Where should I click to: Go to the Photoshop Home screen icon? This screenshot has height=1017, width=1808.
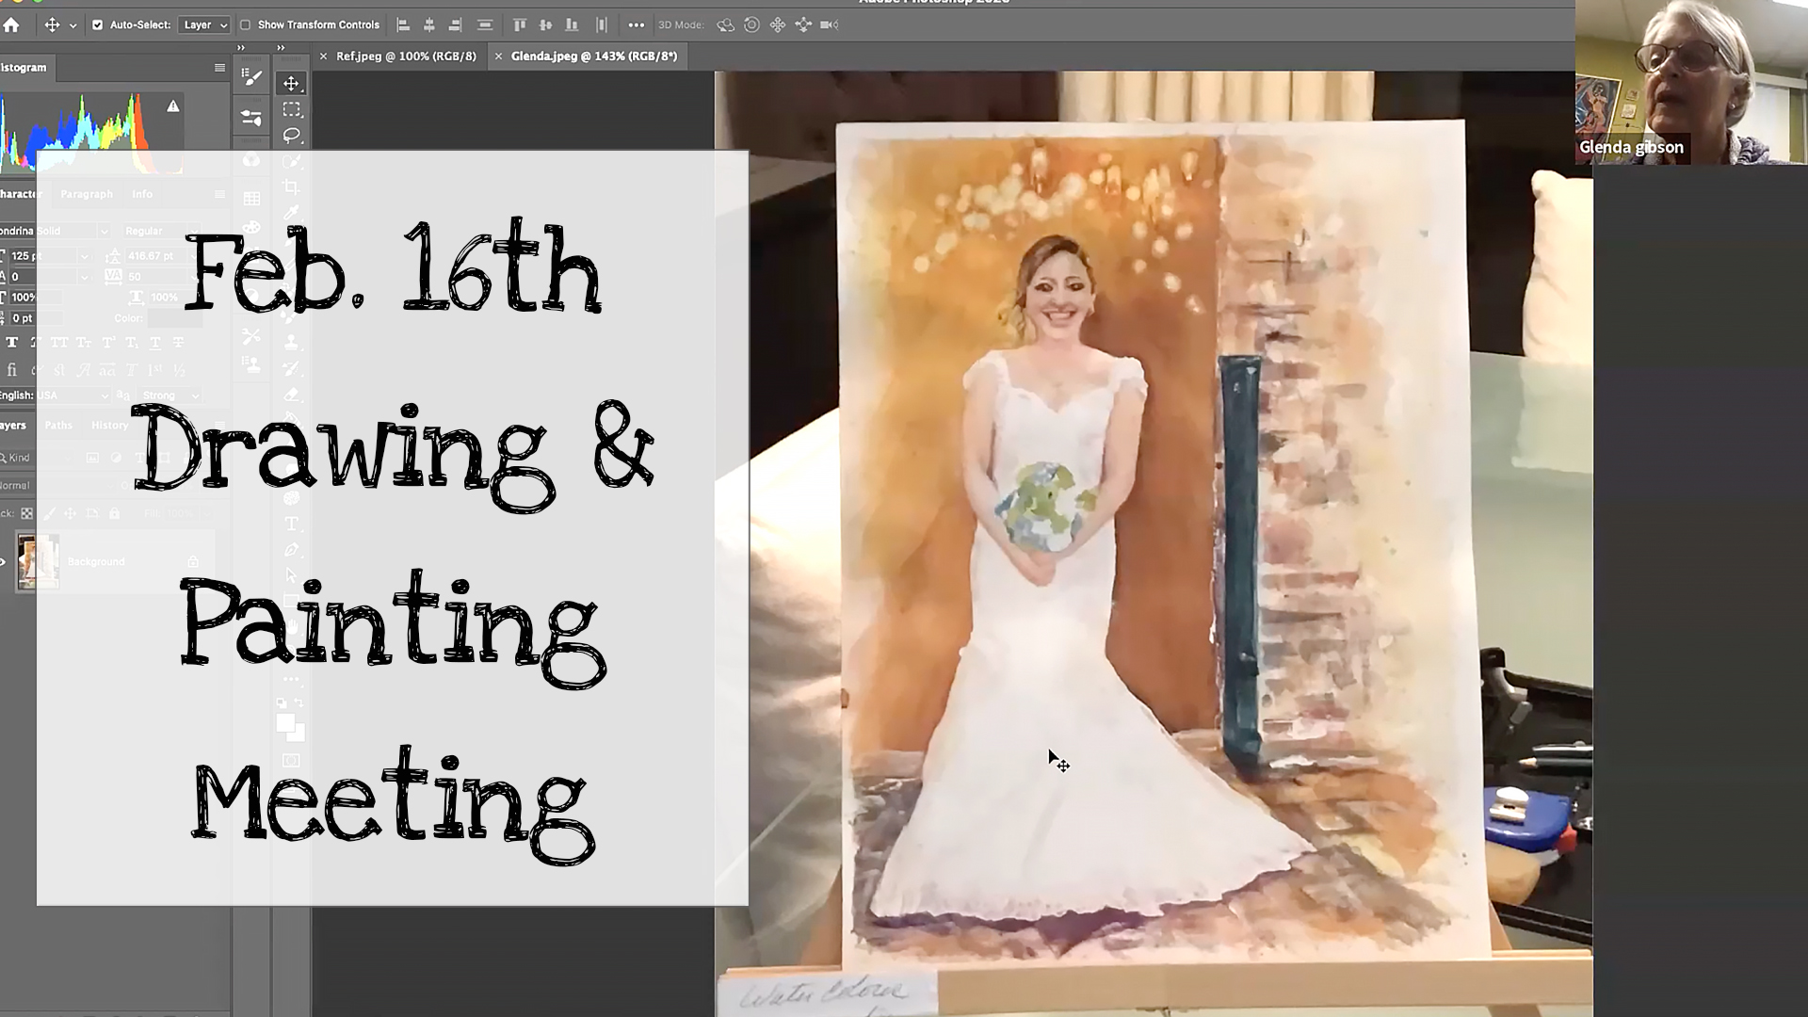[11, 25]
